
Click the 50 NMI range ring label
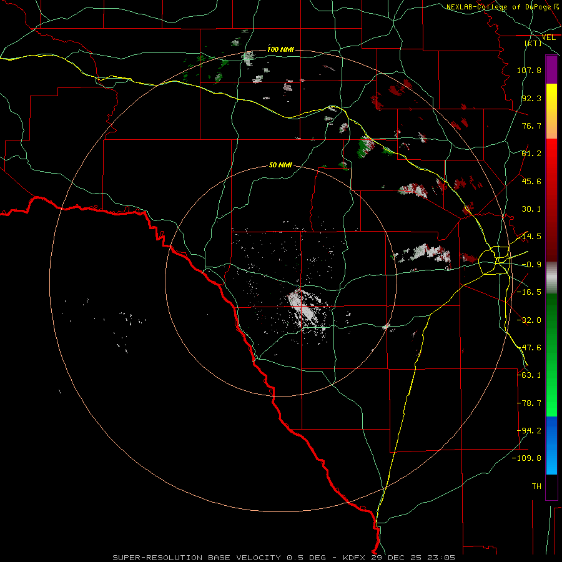point(280,165)
